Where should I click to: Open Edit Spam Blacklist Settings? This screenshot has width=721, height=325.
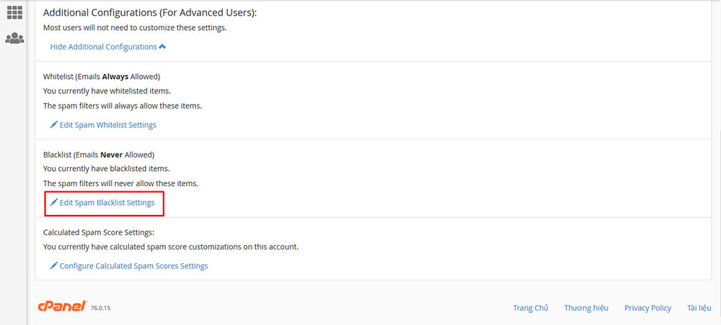[x=107, y=202]
